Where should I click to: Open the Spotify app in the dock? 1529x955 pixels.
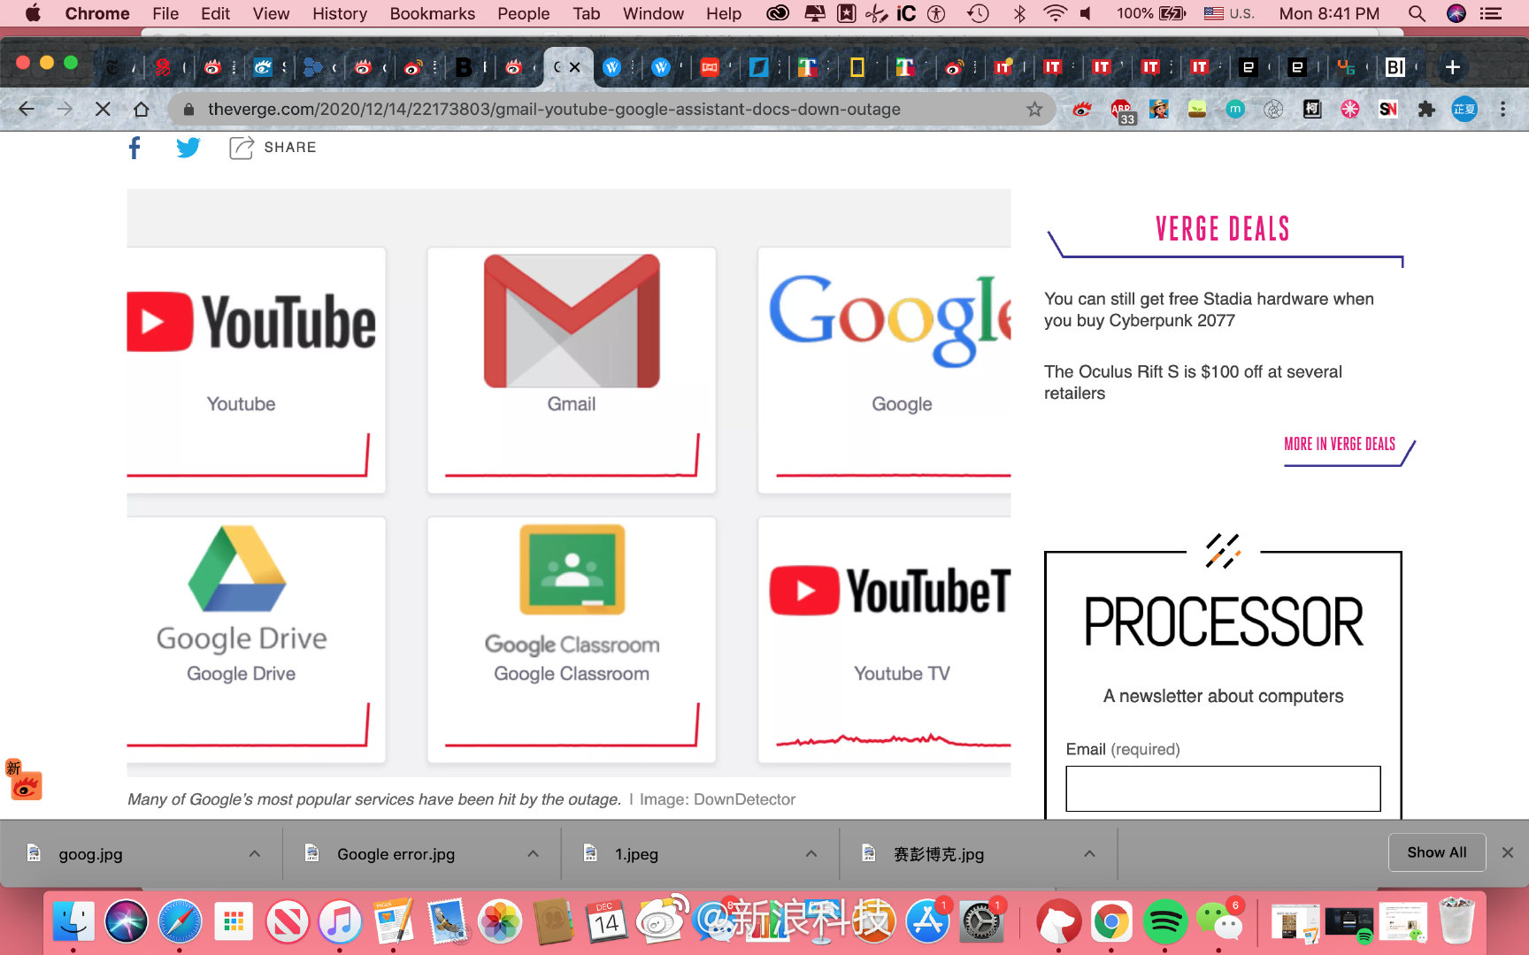(x=1164, y=922)
